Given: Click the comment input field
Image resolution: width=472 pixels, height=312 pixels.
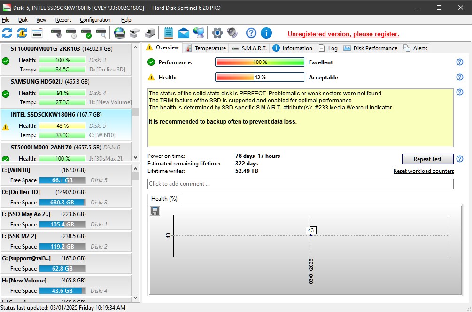Looking at the screenshot, I should 300,184.
